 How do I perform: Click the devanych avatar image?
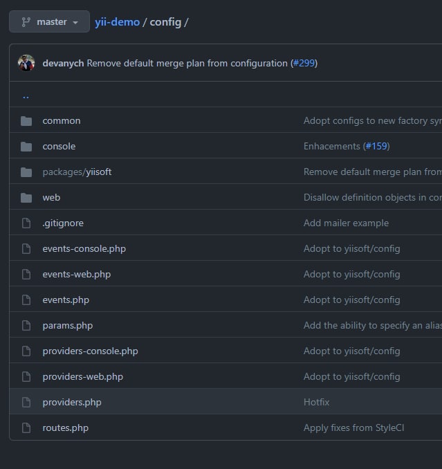pos(26,63)
